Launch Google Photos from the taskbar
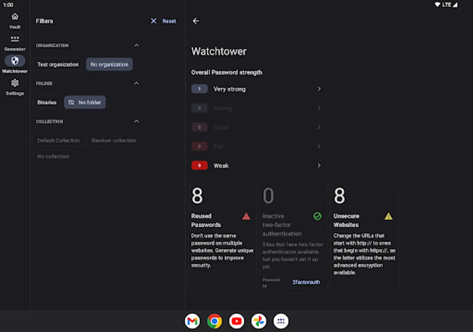 (x=259, y=321)
